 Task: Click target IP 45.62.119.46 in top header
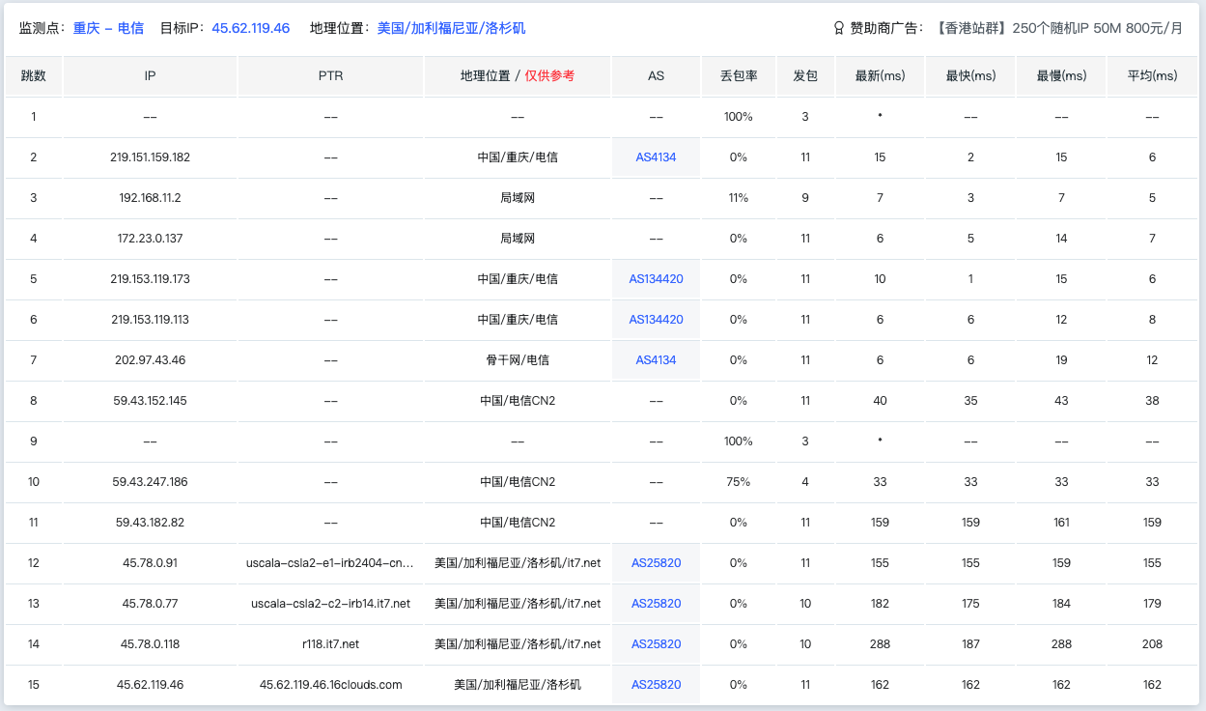[250, 29]
